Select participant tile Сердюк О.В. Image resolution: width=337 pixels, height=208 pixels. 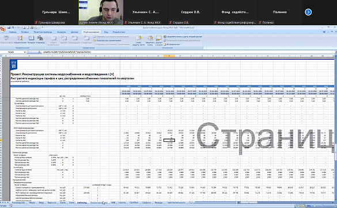[191, 13]
